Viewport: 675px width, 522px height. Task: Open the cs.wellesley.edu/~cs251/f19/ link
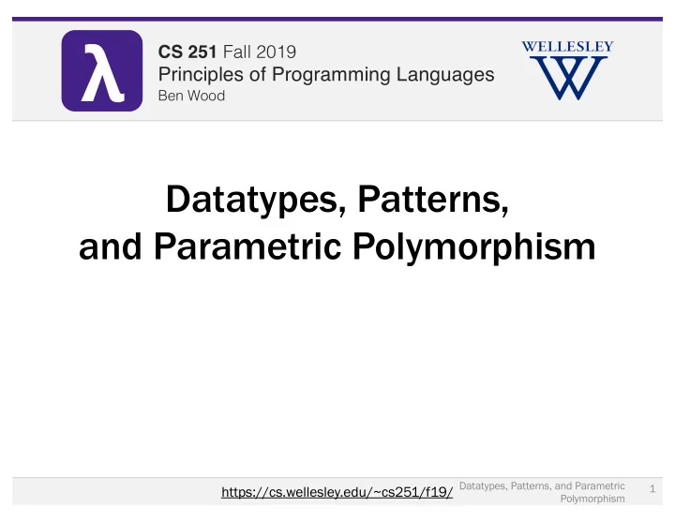[x=337, y=491]
